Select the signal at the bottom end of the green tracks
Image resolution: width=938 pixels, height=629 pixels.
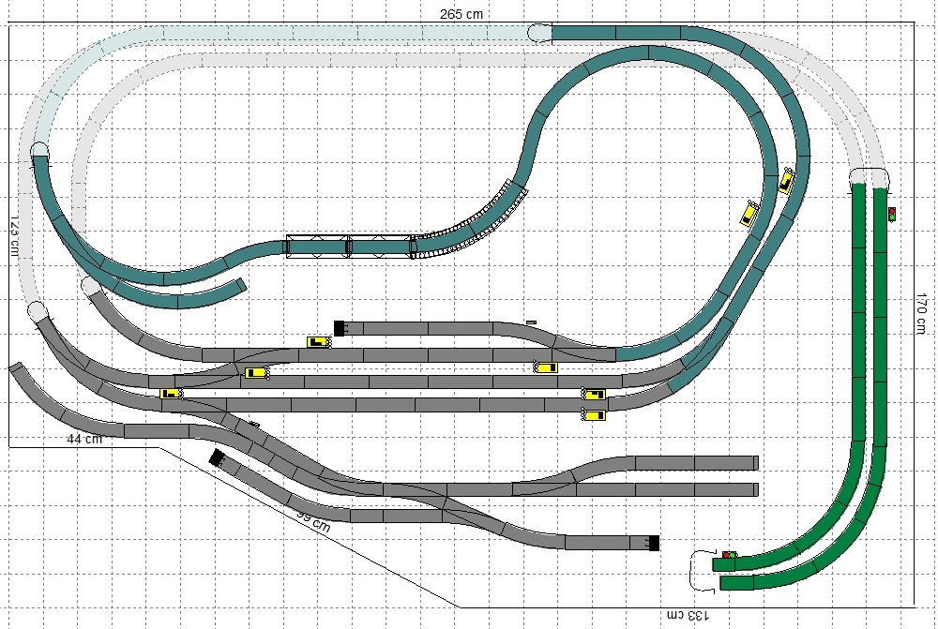click(x=729, y=555)
